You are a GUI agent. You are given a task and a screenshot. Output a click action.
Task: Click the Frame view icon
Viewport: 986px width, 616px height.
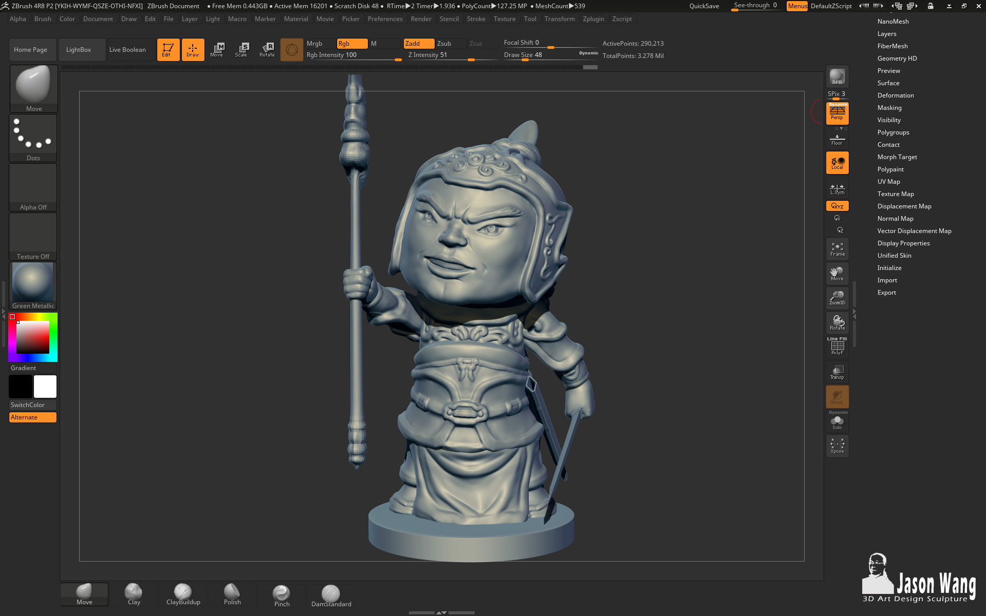(837, 249)
